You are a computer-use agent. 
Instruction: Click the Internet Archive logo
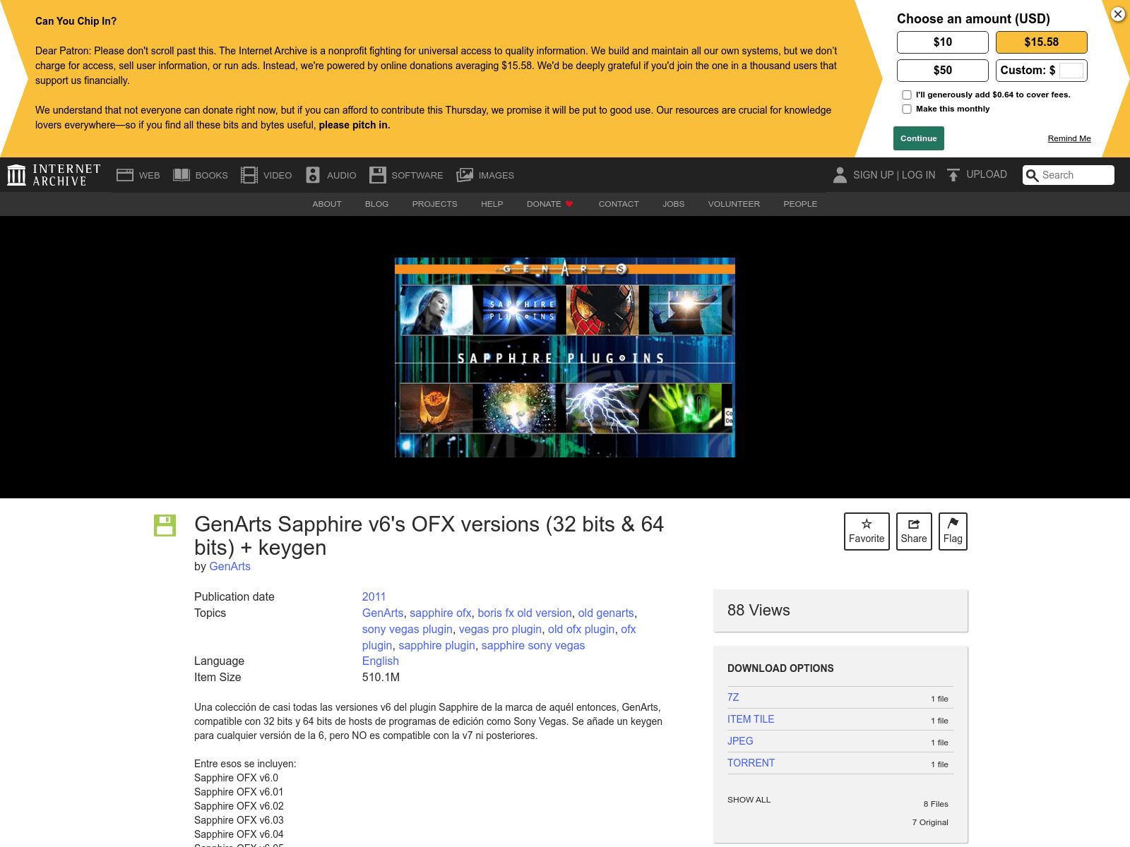pos(54,175)
